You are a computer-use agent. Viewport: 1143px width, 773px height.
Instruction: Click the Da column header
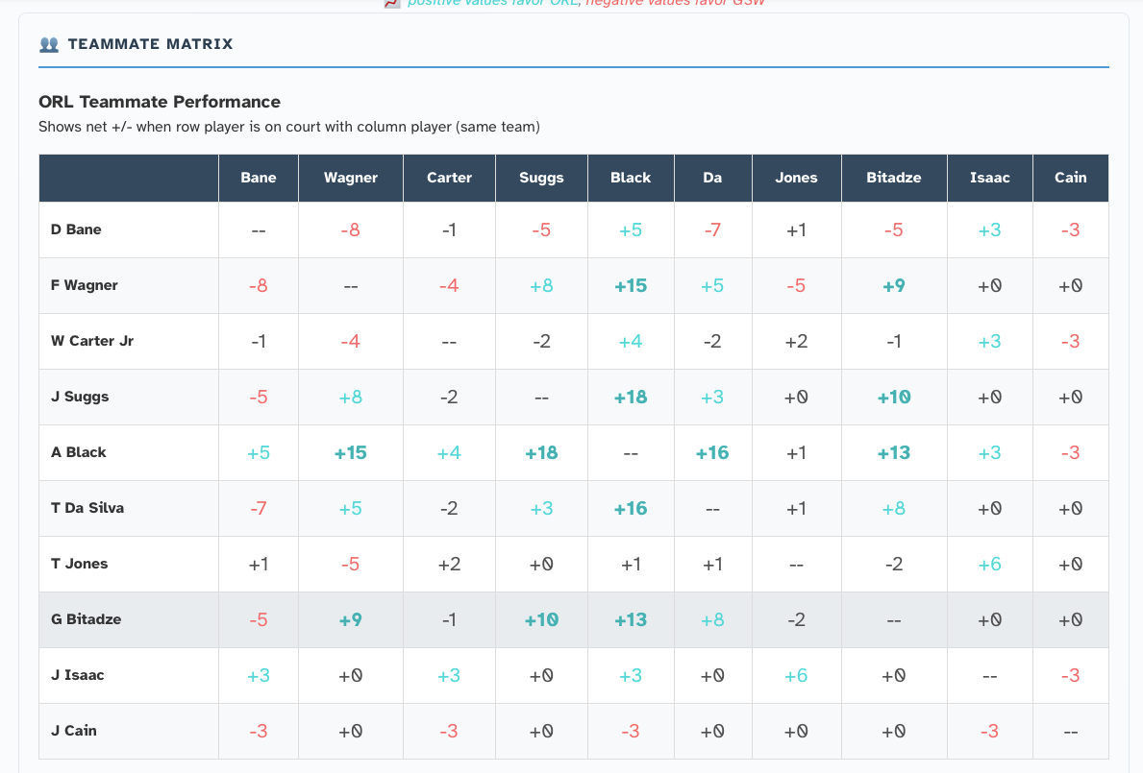coord(713,178)
